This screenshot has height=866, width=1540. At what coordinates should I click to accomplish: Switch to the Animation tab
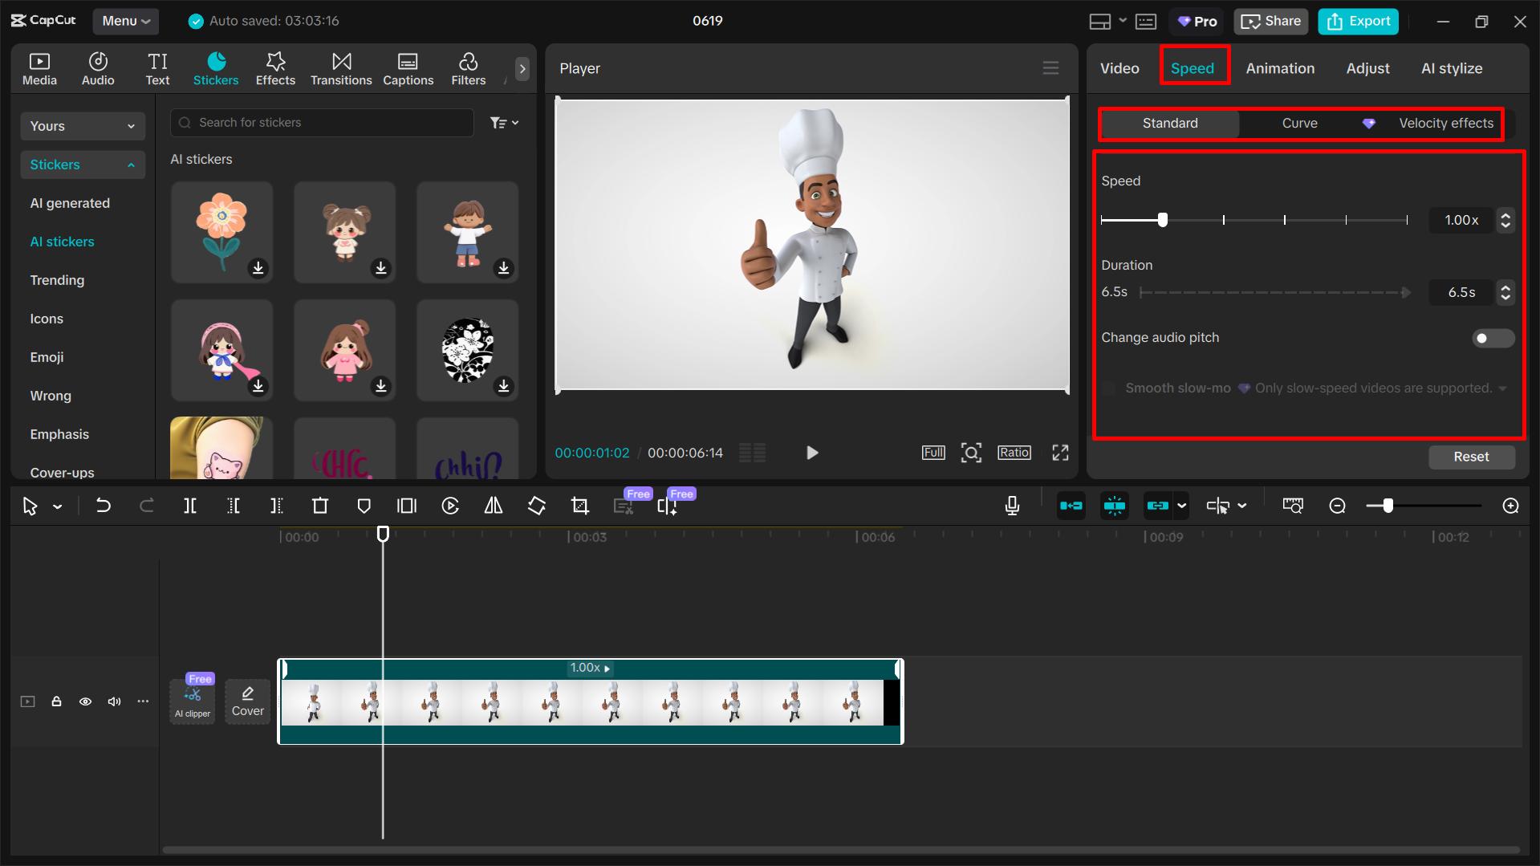(1279, 68)
